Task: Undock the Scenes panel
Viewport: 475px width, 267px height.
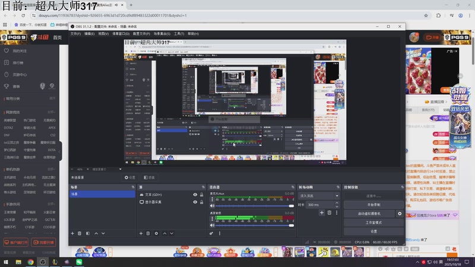Action: click(x=133, y=187)
